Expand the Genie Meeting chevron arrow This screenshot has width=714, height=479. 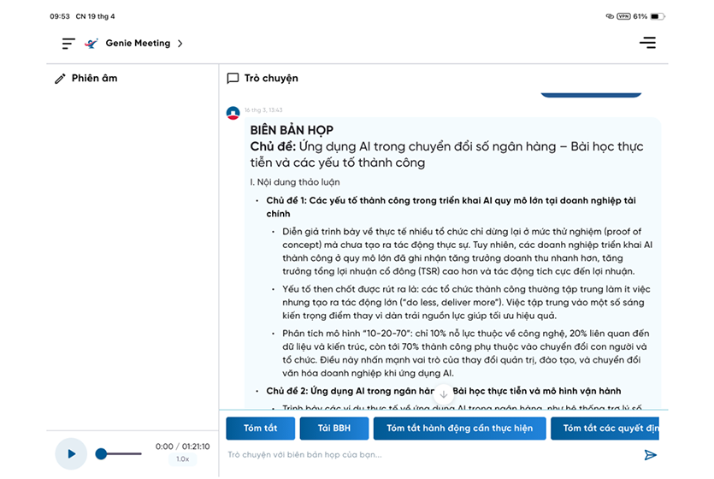click(180, 44)
